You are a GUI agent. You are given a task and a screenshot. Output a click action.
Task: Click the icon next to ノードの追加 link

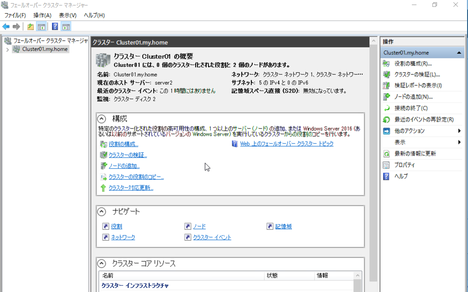click(103, 166)
